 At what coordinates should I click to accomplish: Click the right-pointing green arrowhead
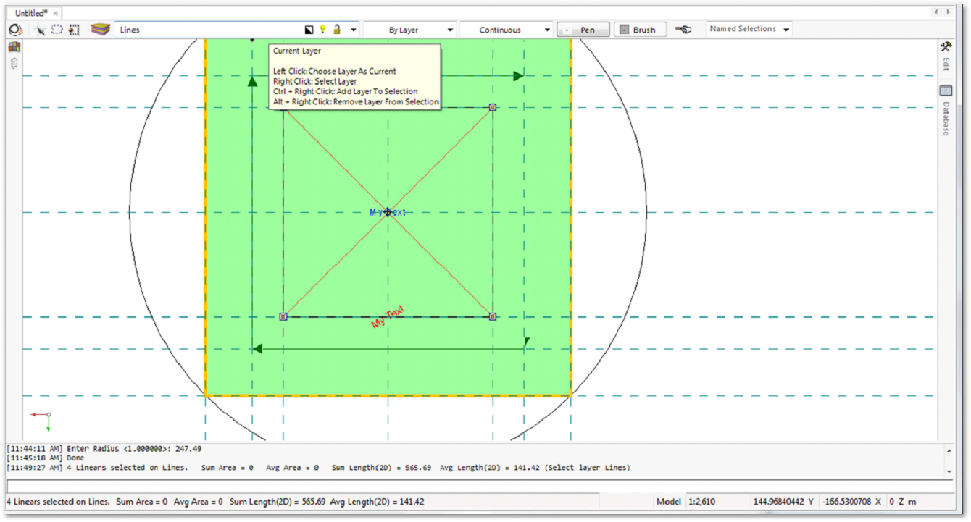[x=518, y=76]
